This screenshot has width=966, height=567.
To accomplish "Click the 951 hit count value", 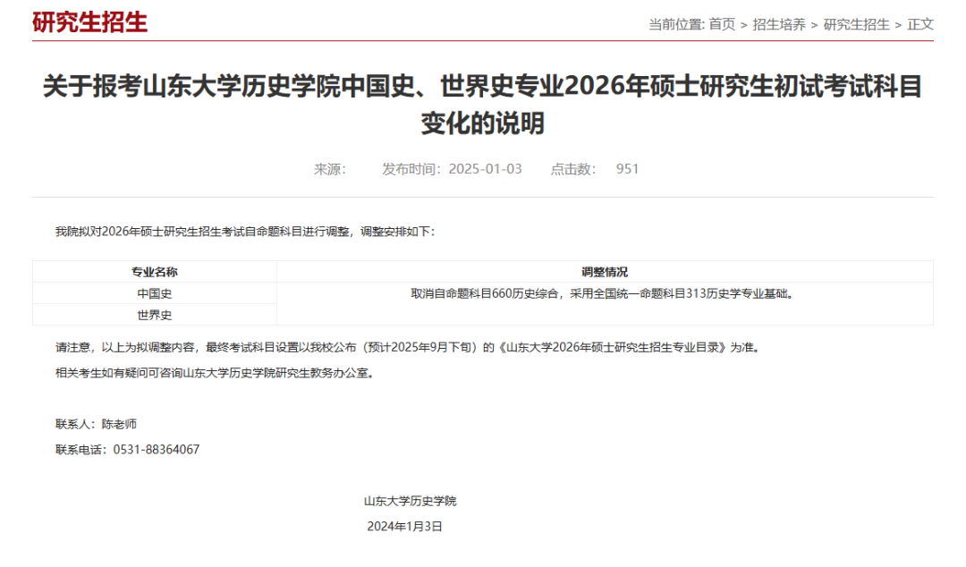I will pos(627,169).
